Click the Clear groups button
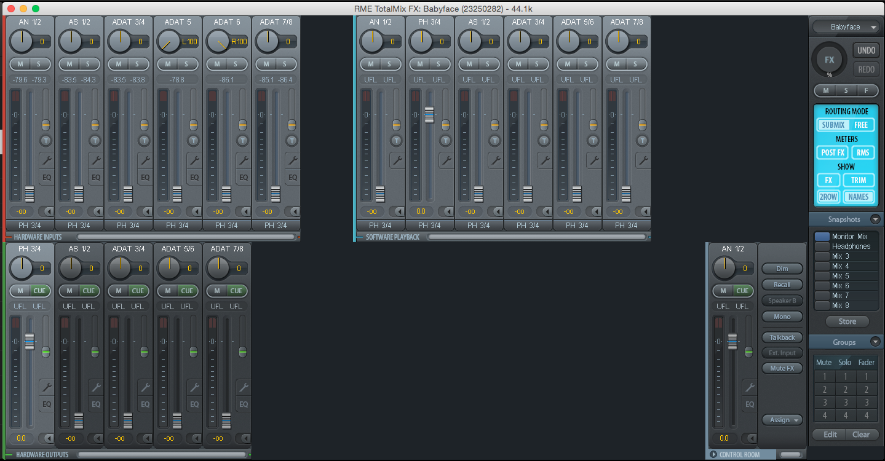 coord(861,435)
